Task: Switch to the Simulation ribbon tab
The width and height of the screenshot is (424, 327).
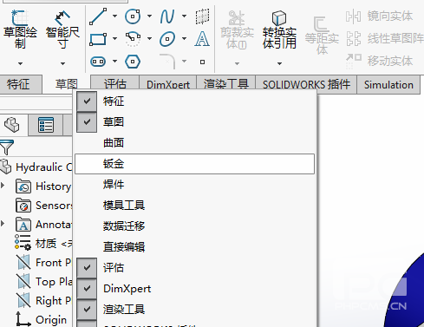Action: click(x=388, y=84)
